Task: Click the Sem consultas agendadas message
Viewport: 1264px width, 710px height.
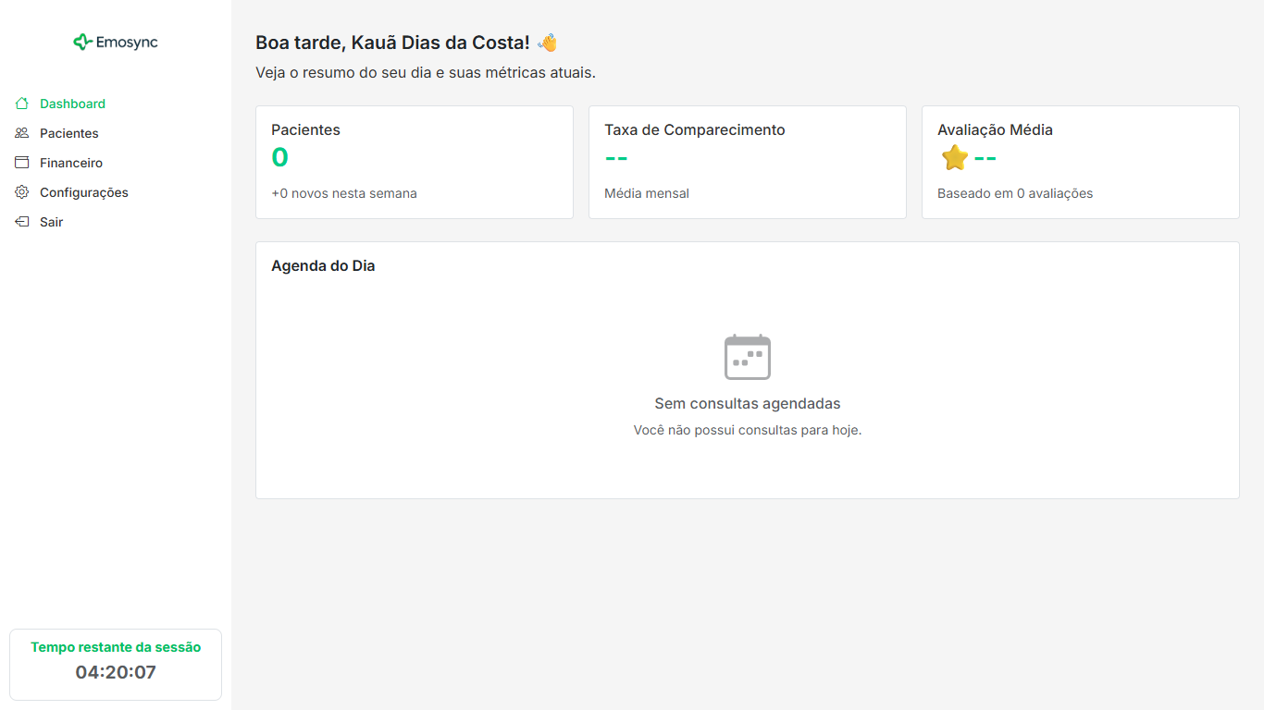Action: 747,403
